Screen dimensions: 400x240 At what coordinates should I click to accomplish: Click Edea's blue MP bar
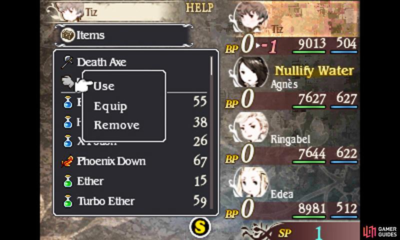pos(343,217)
